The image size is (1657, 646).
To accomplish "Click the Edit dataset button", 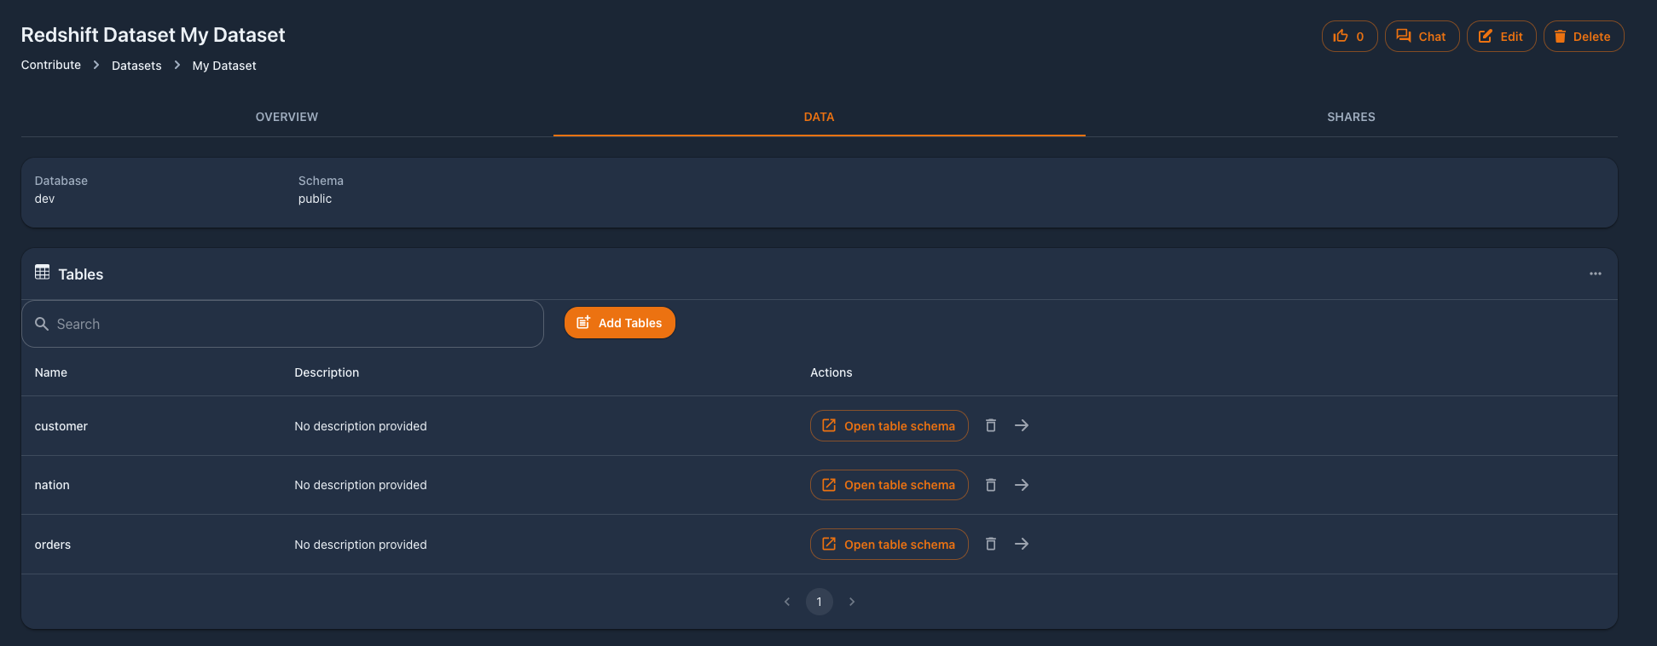I will click(1501, 37).
